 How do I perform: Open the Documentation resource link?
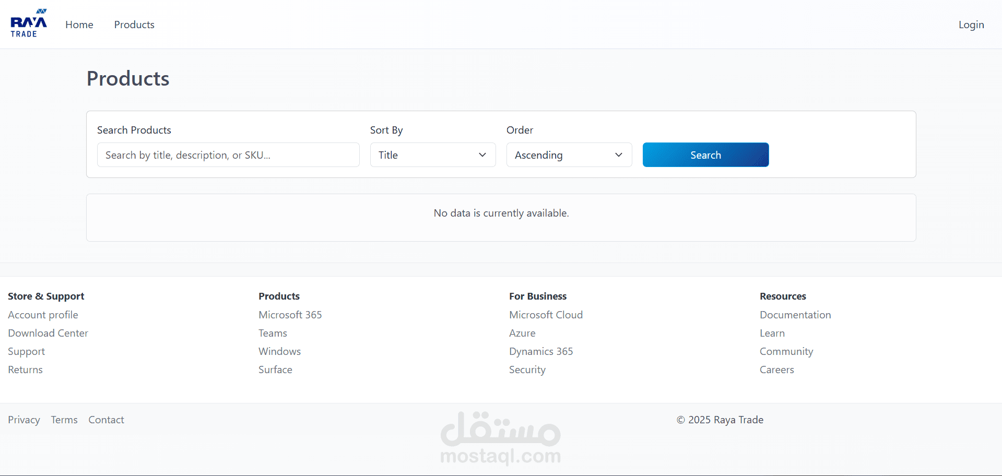795,315
